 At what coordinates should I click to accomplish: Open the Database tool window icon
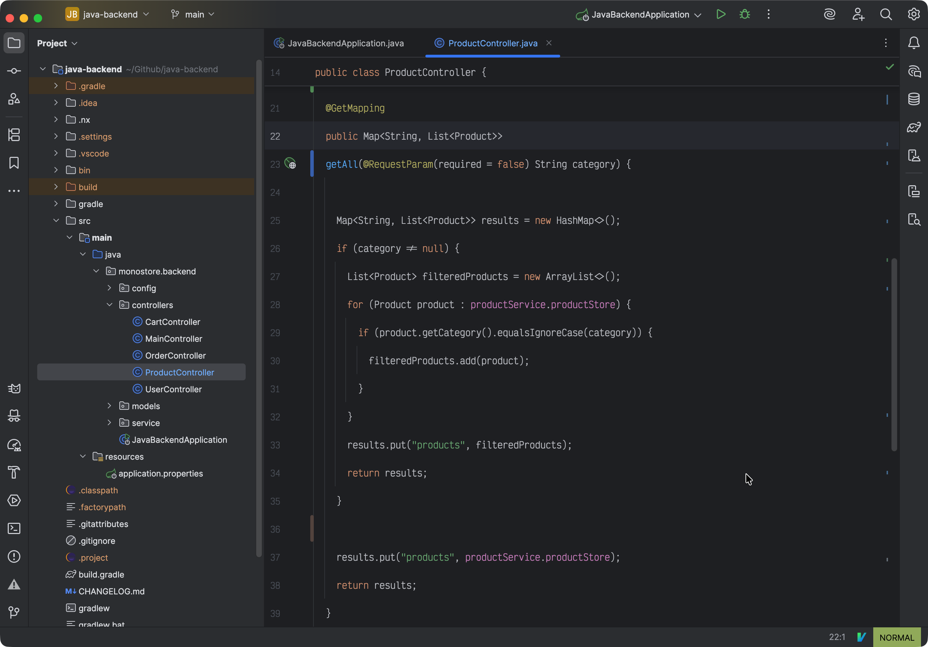pos(914,99)
